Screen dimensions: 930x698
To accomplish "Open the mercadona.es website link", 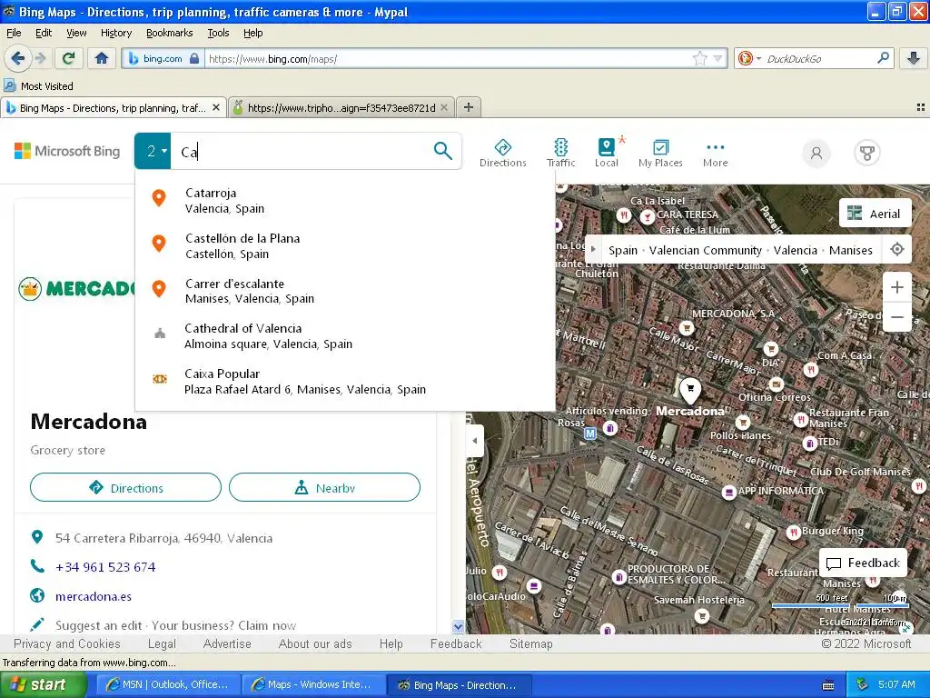I will tap(94, 596).
